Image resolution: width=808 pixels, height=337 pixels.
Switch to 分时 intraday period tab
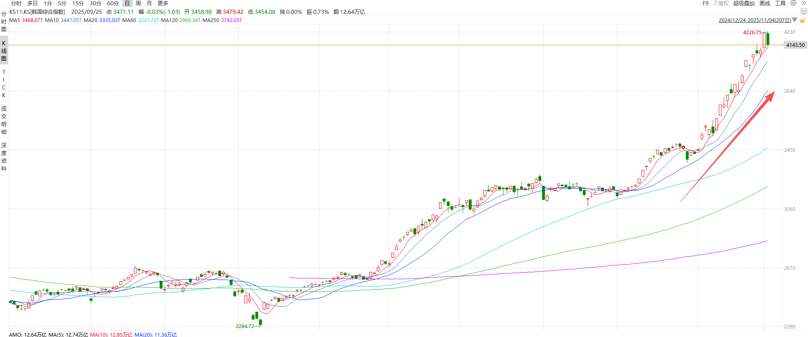(16, 3)
